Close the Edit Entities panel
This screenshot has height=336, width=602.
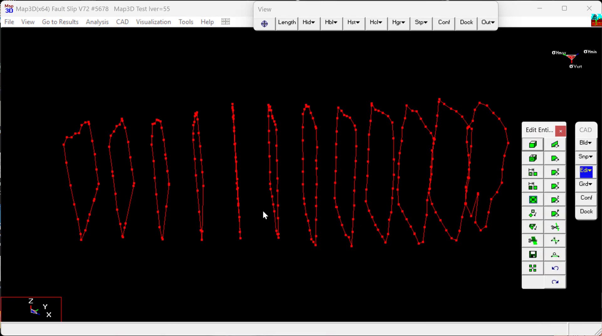pyautogui.click(x=561, y=131)
